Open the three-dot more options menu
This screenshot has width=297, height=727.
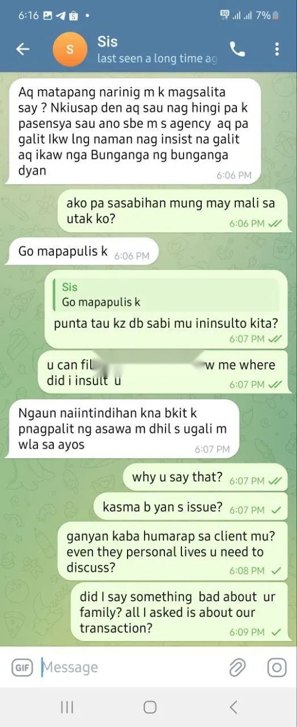[x=277, y=49]
